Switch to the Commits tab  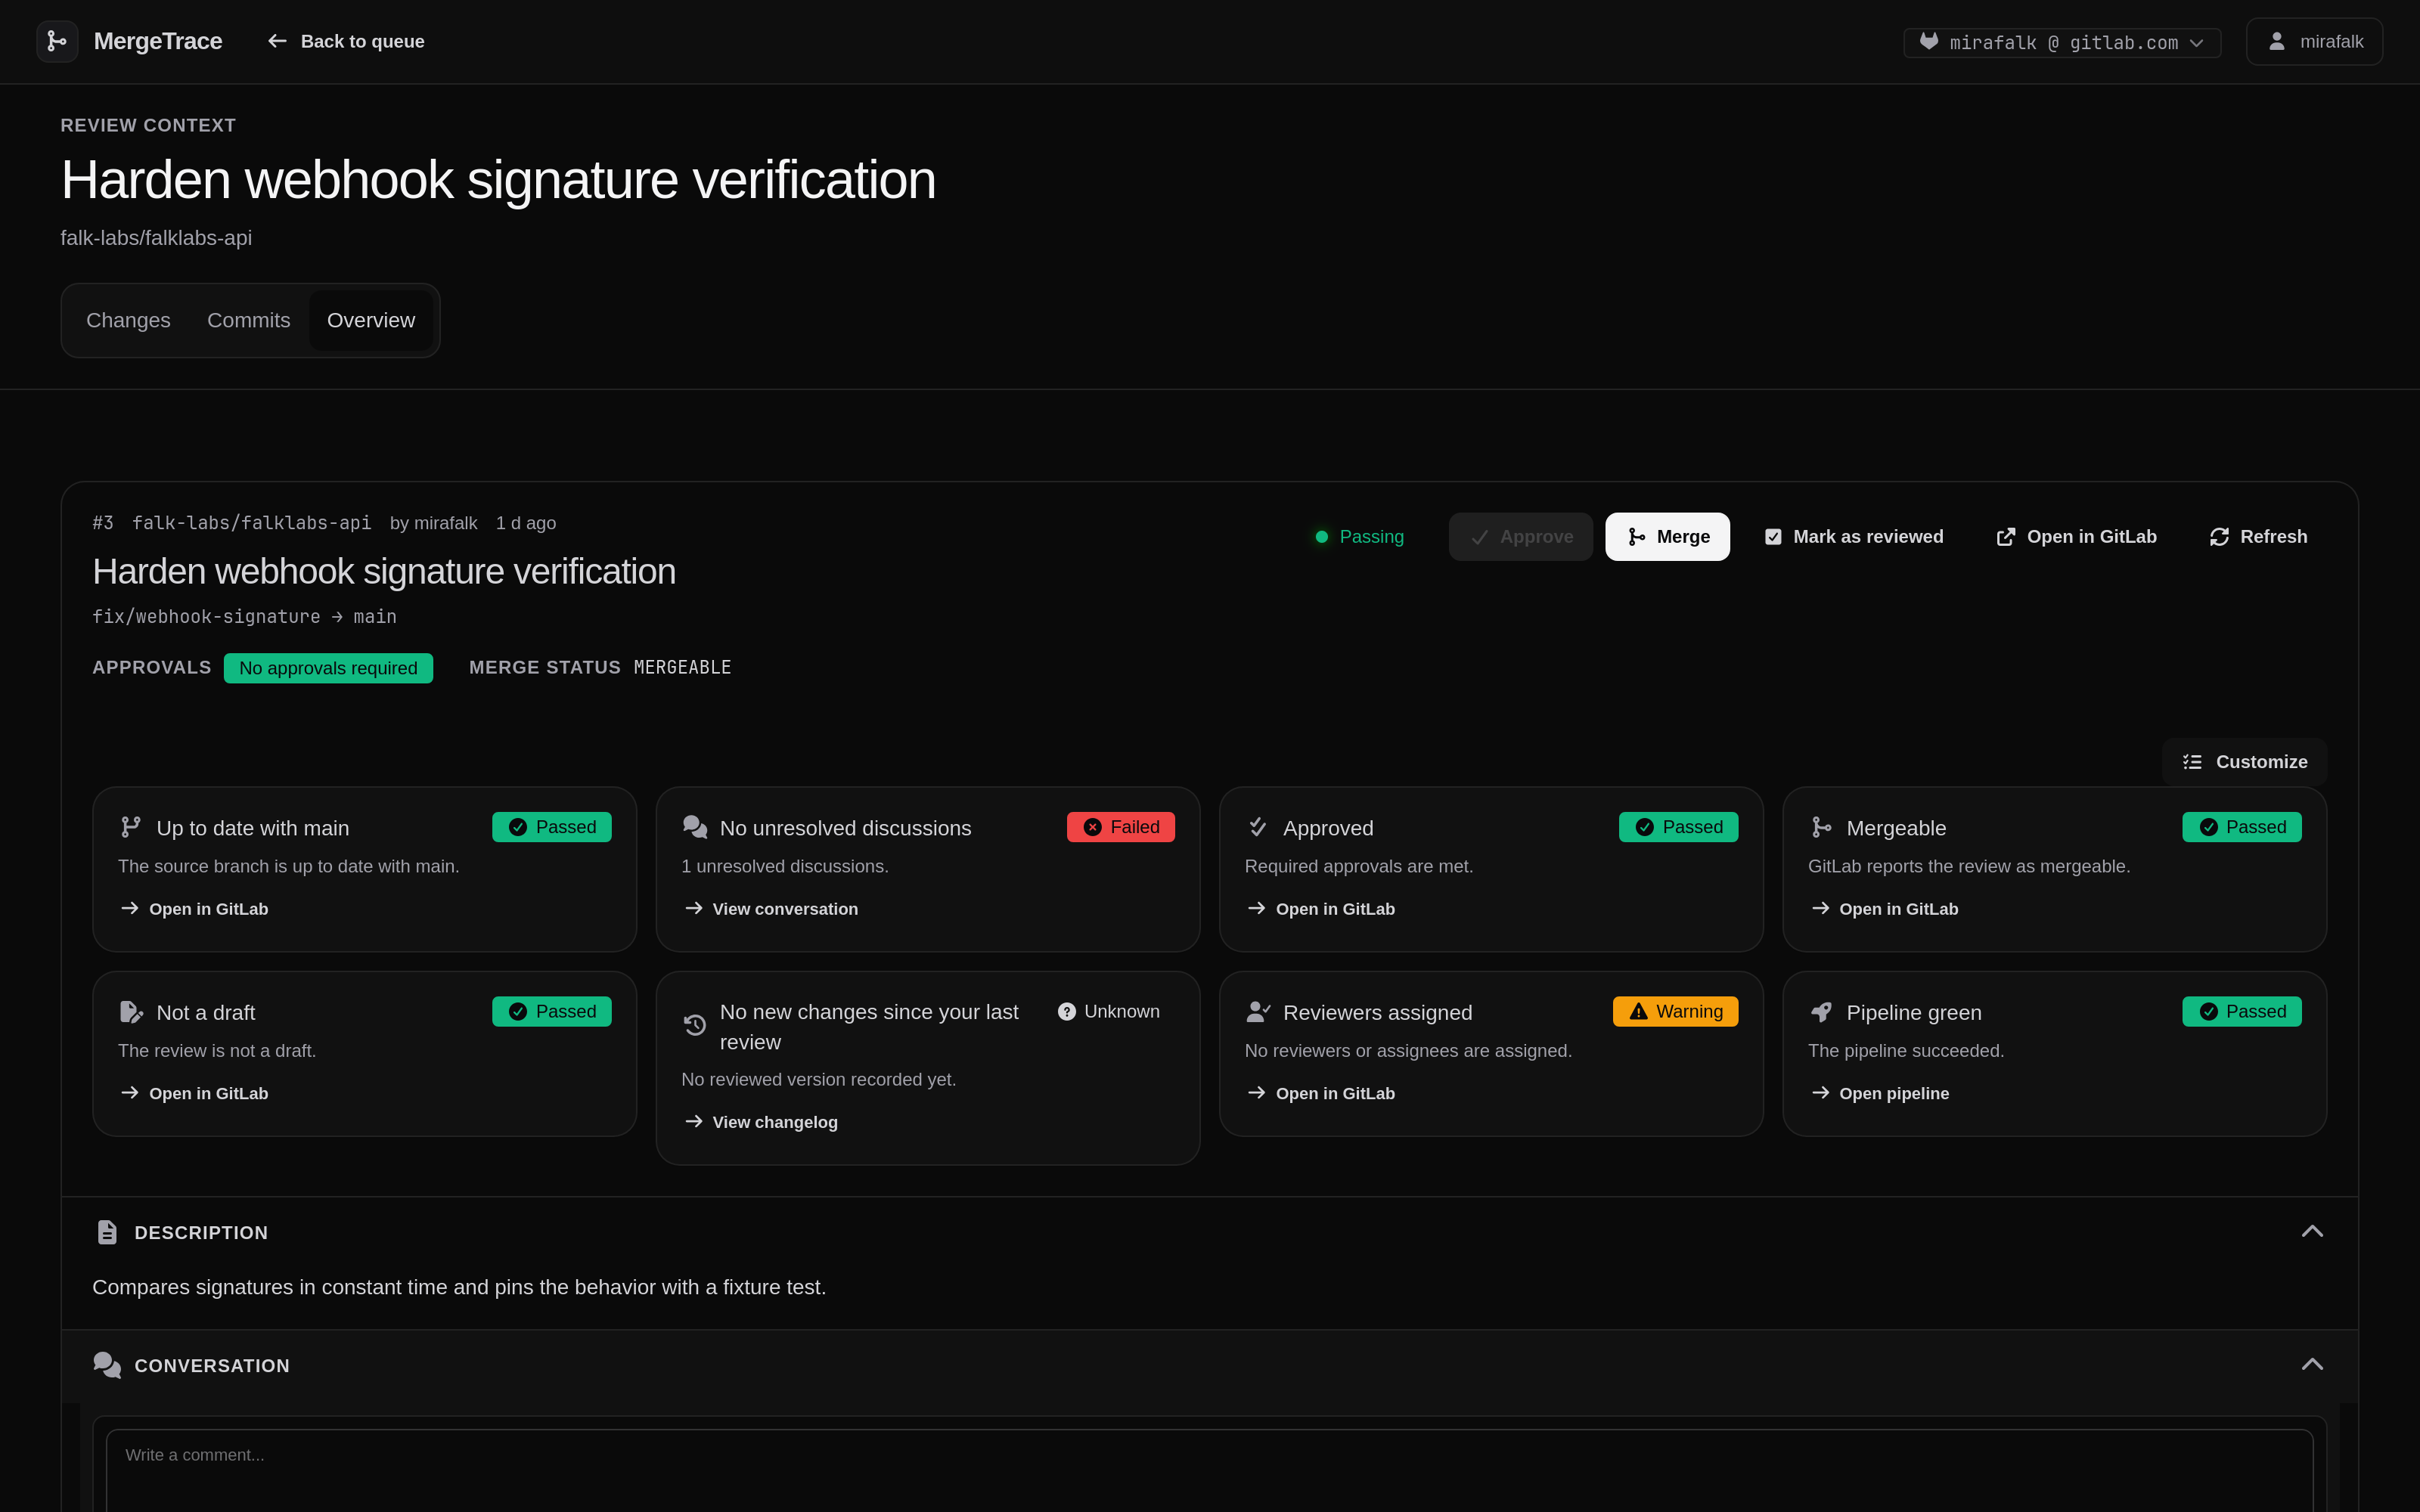pos(248,320)
